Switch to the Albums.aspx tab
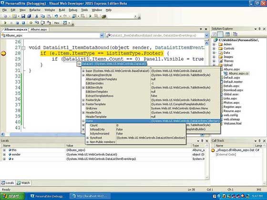Image resolution: width=267 pixels, height=200 pixels. point(39,30)
